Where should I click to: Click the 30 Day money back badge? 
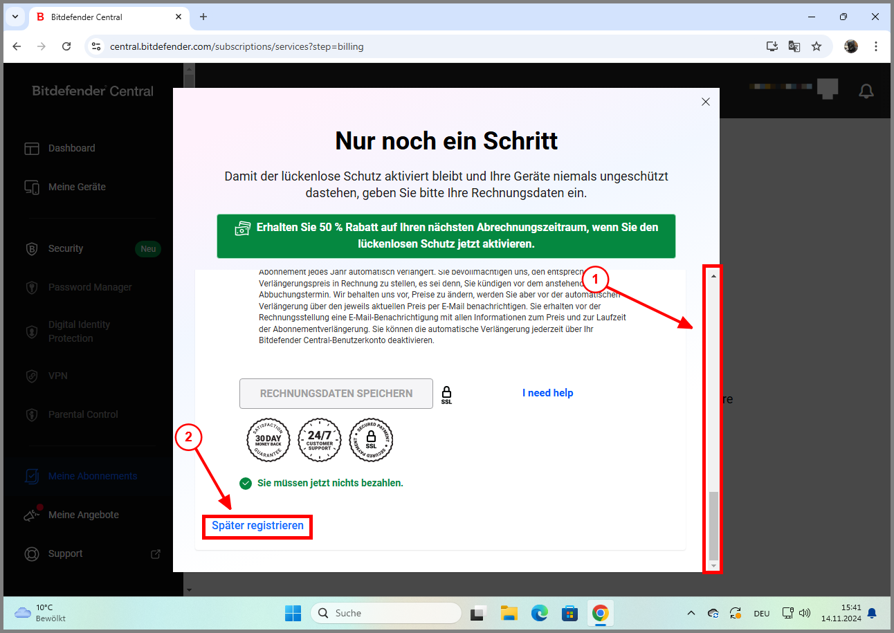[x=268, y=440]
